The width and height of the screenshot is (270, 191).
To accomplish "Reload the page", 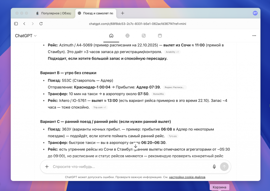I will pyautogui.click(x=41, y=24).
